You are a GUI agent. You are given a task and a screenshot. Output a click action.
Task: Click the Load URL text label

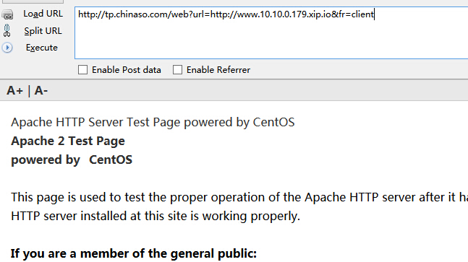click(x=43, y=14)
